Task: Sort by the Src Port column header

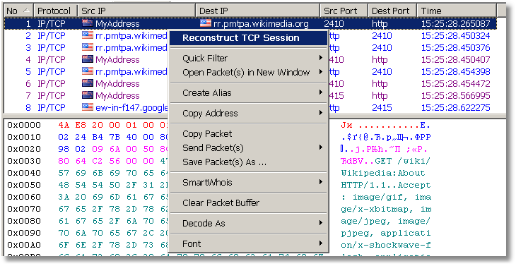Action: [344, 11]
